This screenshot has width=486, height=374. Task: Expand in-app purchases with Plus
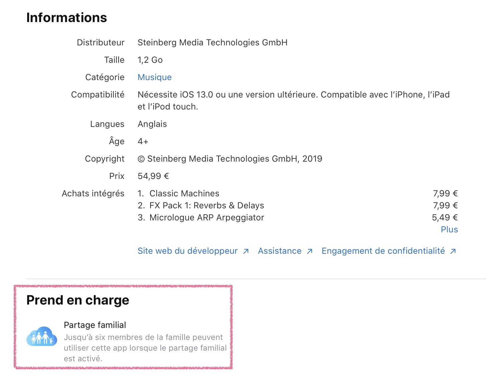point(449,229)
